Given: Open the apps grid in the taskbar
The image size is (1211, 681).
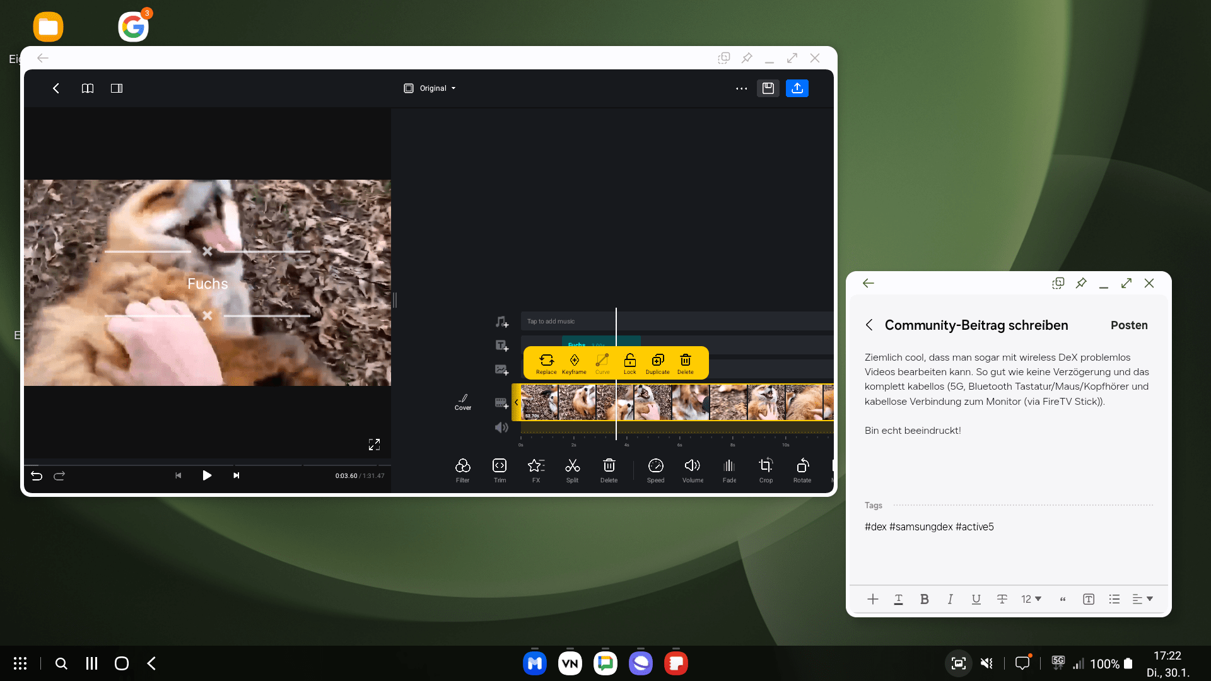Looking at the screenshot, I should [20, 663].
